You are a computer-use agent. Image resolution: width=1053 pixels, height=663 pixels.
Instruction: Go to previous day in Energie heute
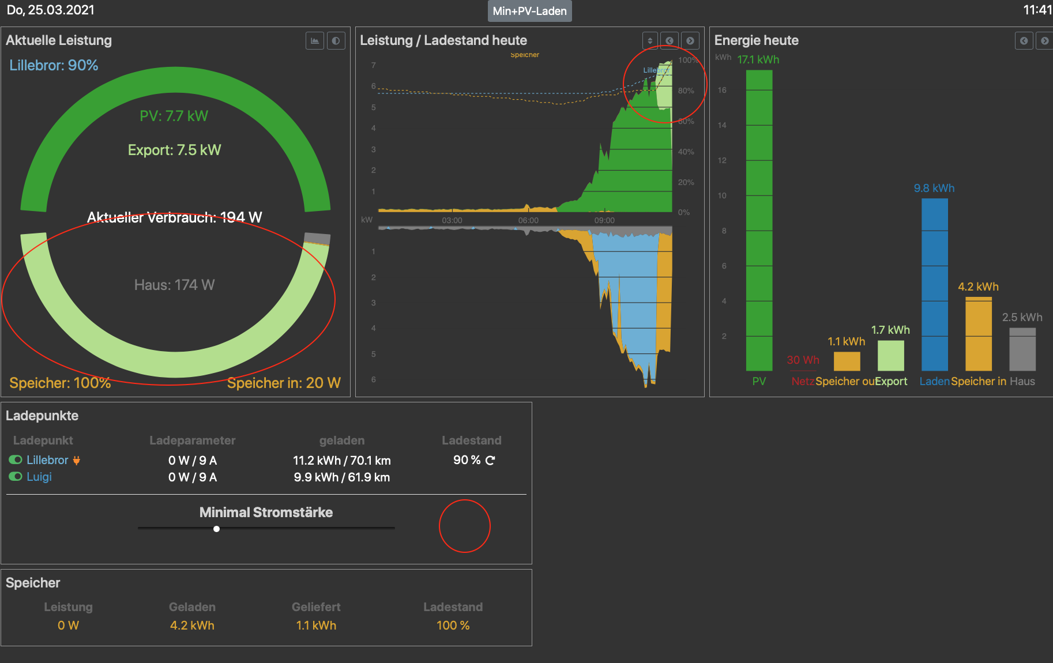(1024, 41)
